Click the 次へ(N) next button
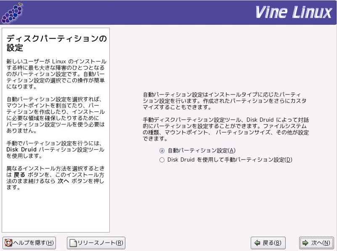Screen dimensions: 337x251 tap(316, 243)
